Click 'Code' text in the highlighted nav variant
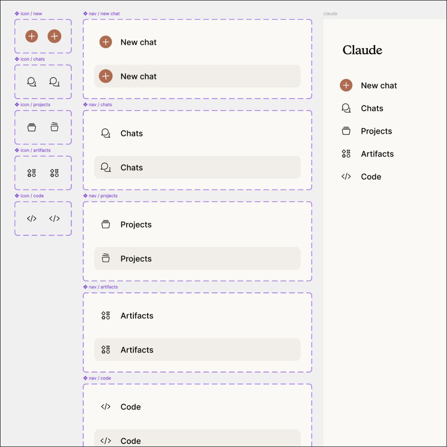The width and height of the screenshot is (447, 447). [x=131, y=441]
